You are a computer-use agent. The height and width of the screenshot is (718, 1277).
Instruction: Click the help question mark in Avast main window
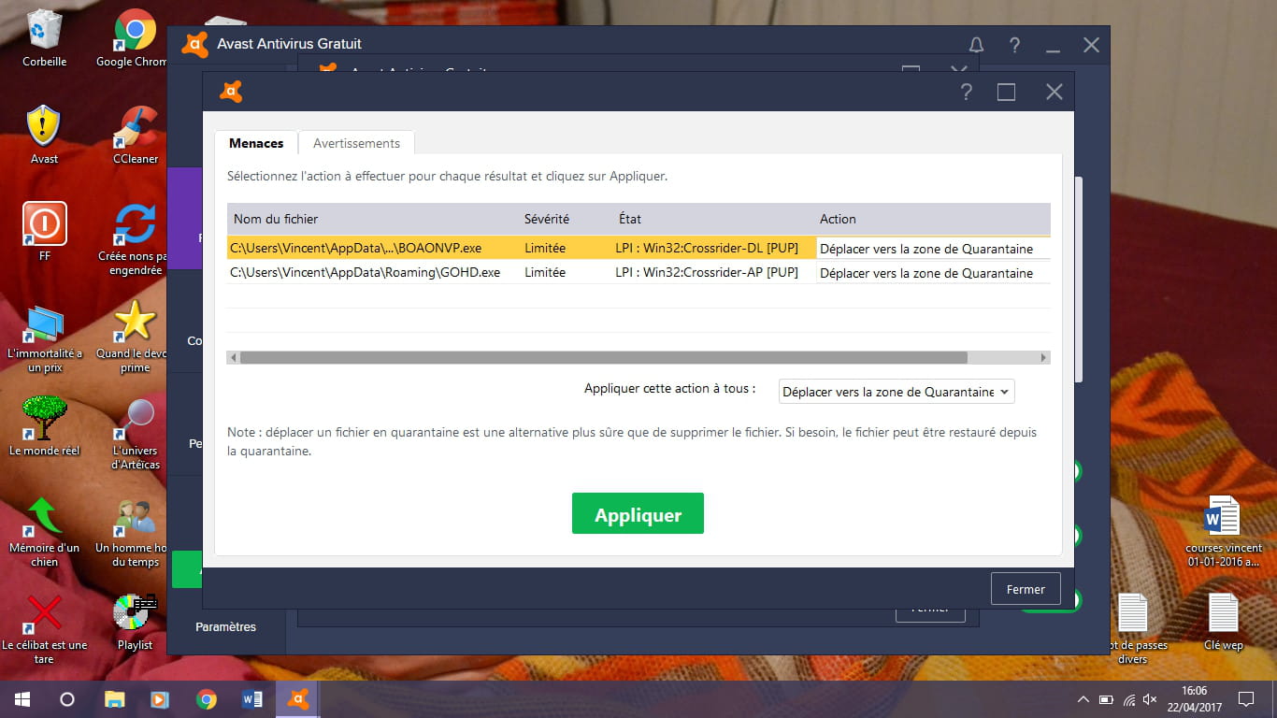pos(1015,45)
